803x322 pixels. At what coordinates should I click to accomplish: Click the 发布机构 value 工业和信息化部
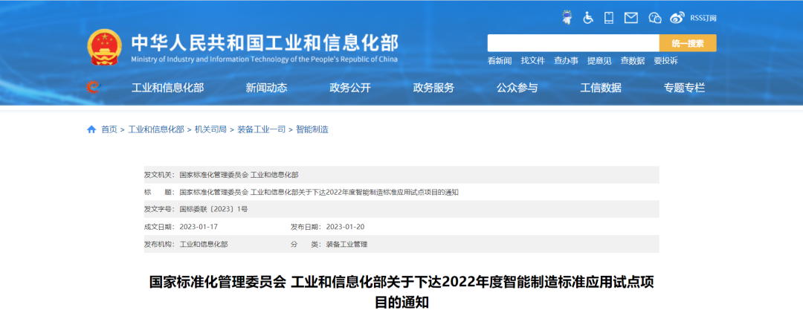pyautogui.click(x=204, y=244)
